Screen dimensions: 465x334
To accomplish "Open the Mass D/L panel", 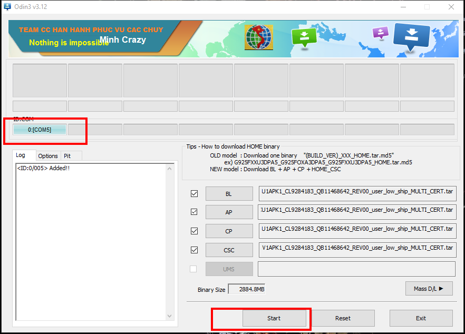I will (429, 288).
